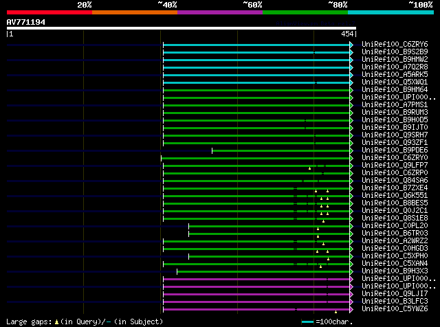Select the UniRef100_C5XAN4 label
This screenshot has height=327, width=440.
pyautogui.click(x=395, y=264)
